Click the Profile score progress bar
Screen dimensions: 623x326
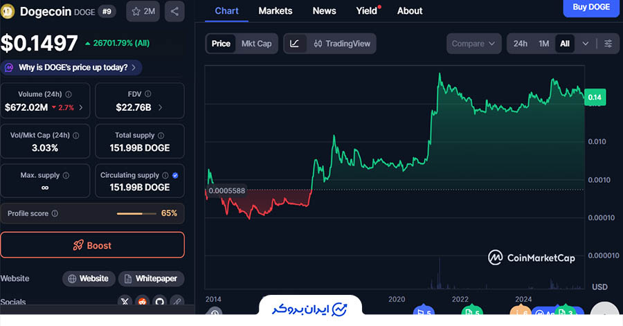(x=136, y=214)
